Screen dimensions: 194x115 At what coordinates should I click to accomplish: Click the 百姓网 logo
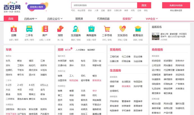pyautogui.click(x=12, y=7)
